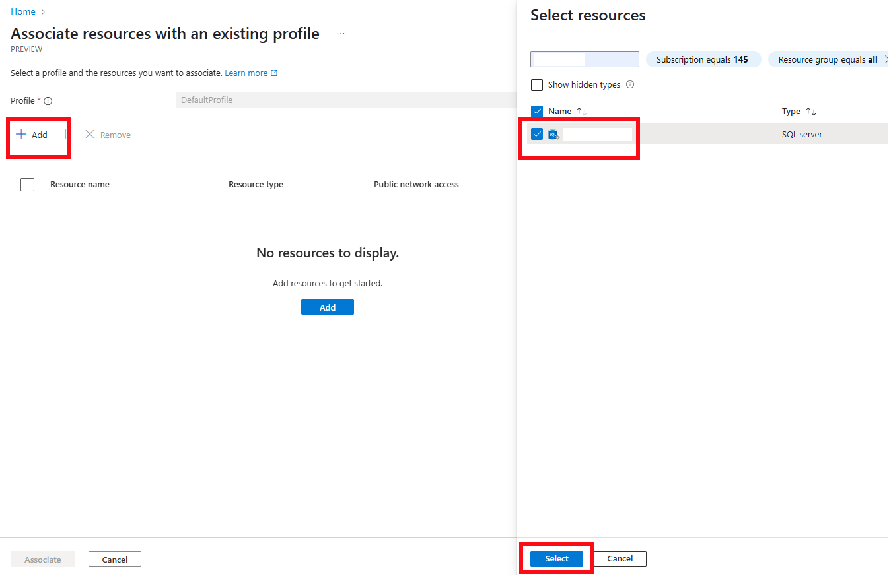Click the info icon beside Show hidden types
Image resolution: width=889 pixels, height=576 pixels.
(631, 84)
